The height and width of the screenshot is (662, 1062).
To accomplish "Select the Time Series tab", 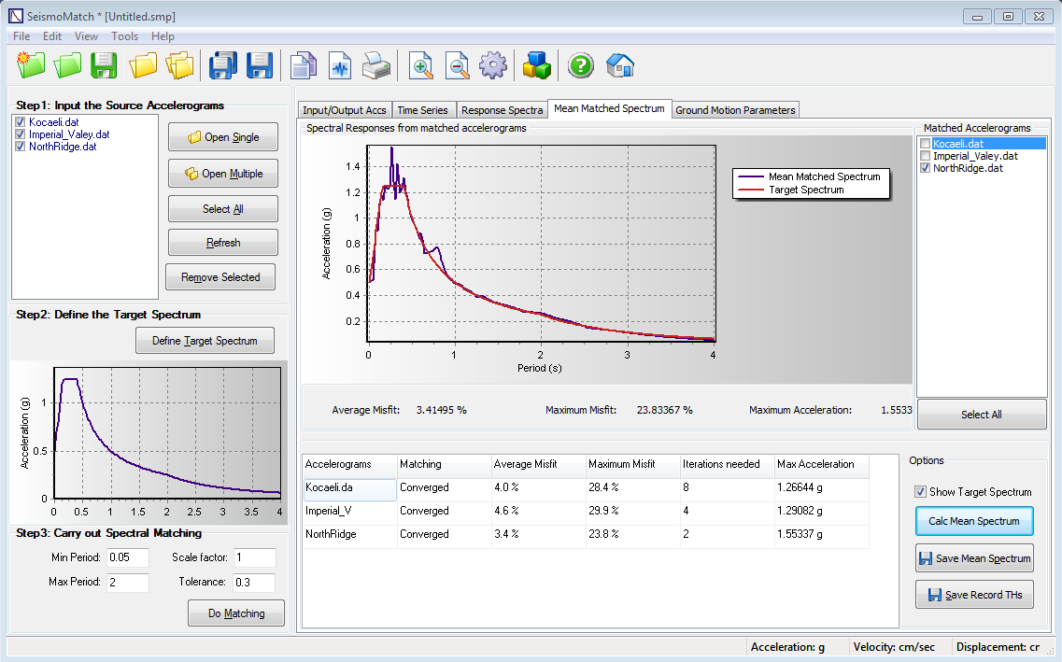I will 423,110.
